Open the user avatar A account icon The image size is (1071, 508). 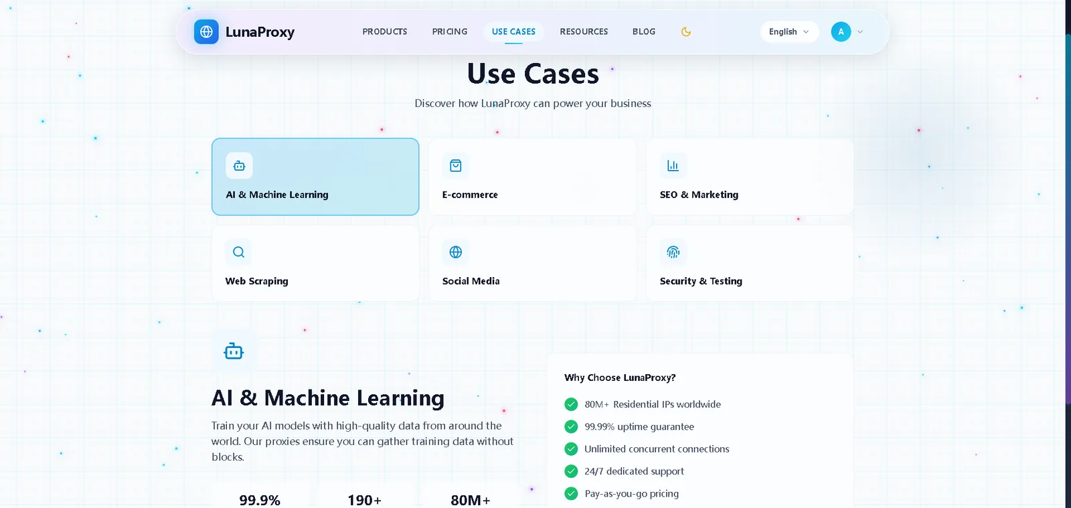point(841,31)
